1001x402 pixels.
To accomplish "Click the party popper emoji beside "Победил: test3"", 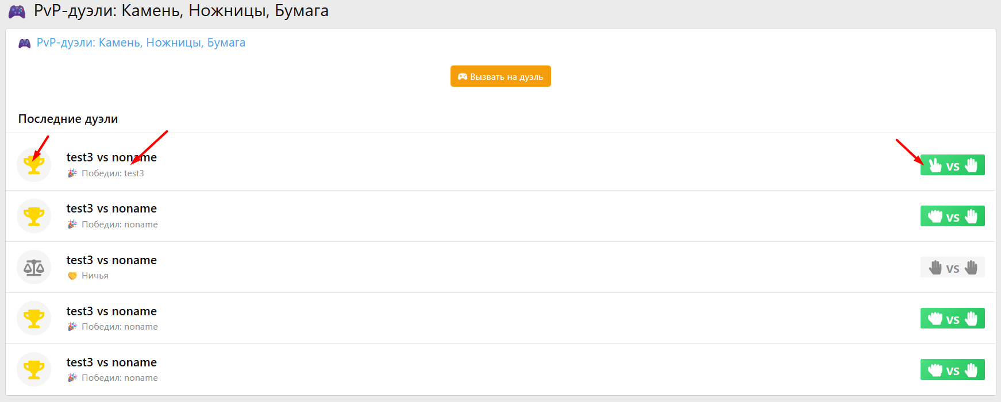I will (72, 173).
